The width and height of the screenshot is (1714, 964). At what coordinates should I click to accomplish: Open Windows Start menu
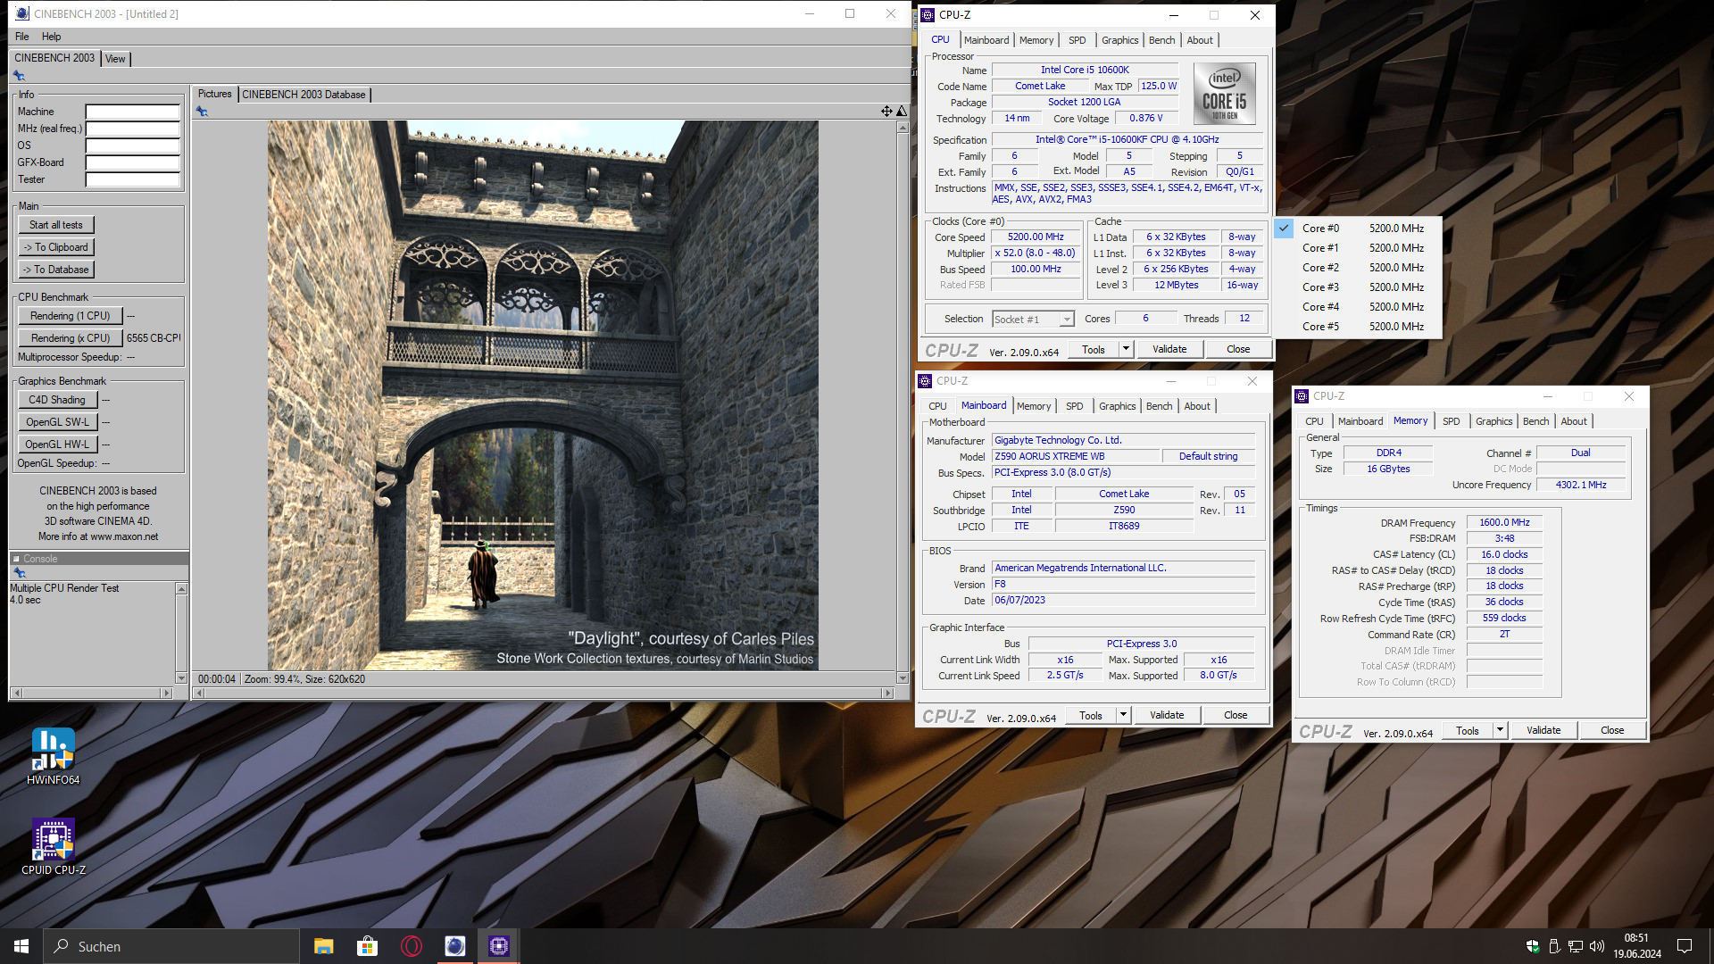21,946
